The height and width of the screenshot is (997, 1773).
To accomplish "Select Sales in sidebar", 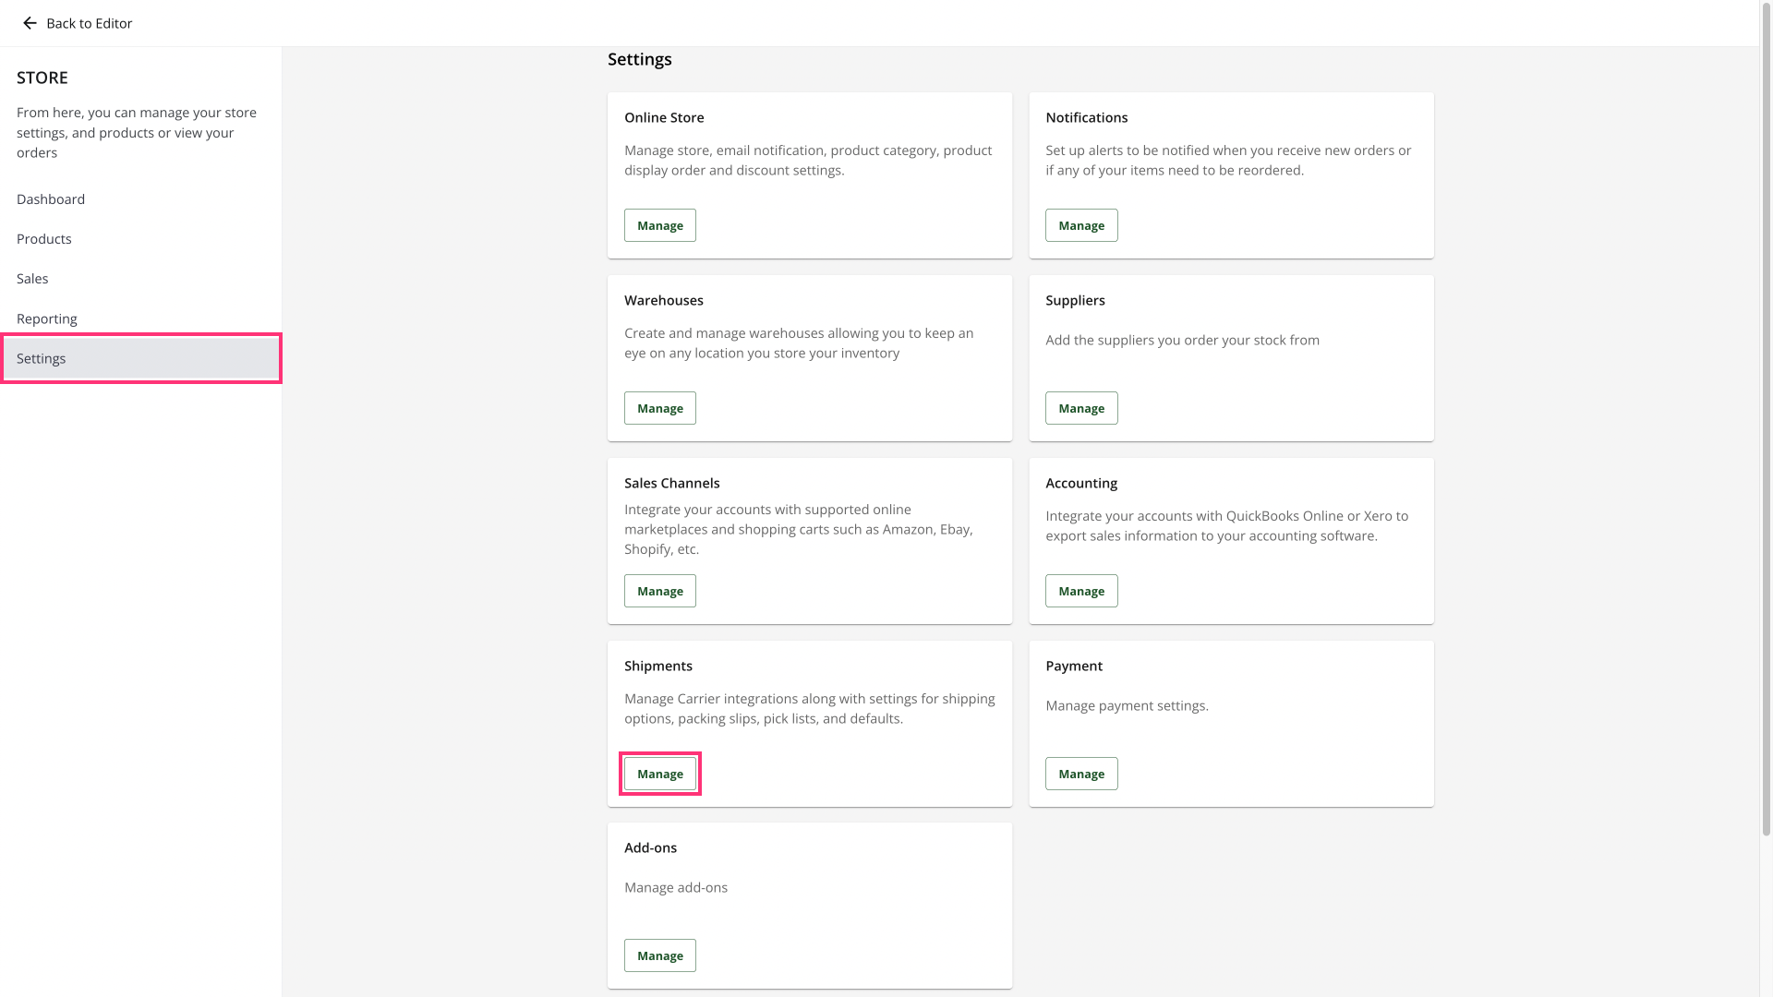I will (x=32, y=279).
